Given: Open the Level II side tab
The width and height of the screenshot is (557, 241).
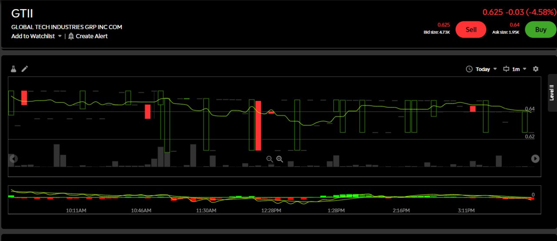Looking at the screenshot, I should tap(552, 93).
